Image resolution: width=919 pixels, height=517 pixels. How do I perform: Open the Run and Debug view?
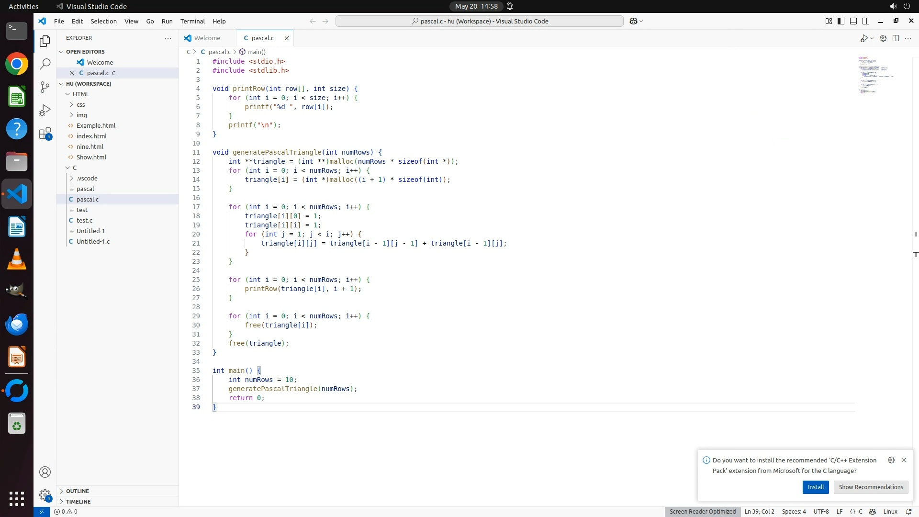point(45,111)
